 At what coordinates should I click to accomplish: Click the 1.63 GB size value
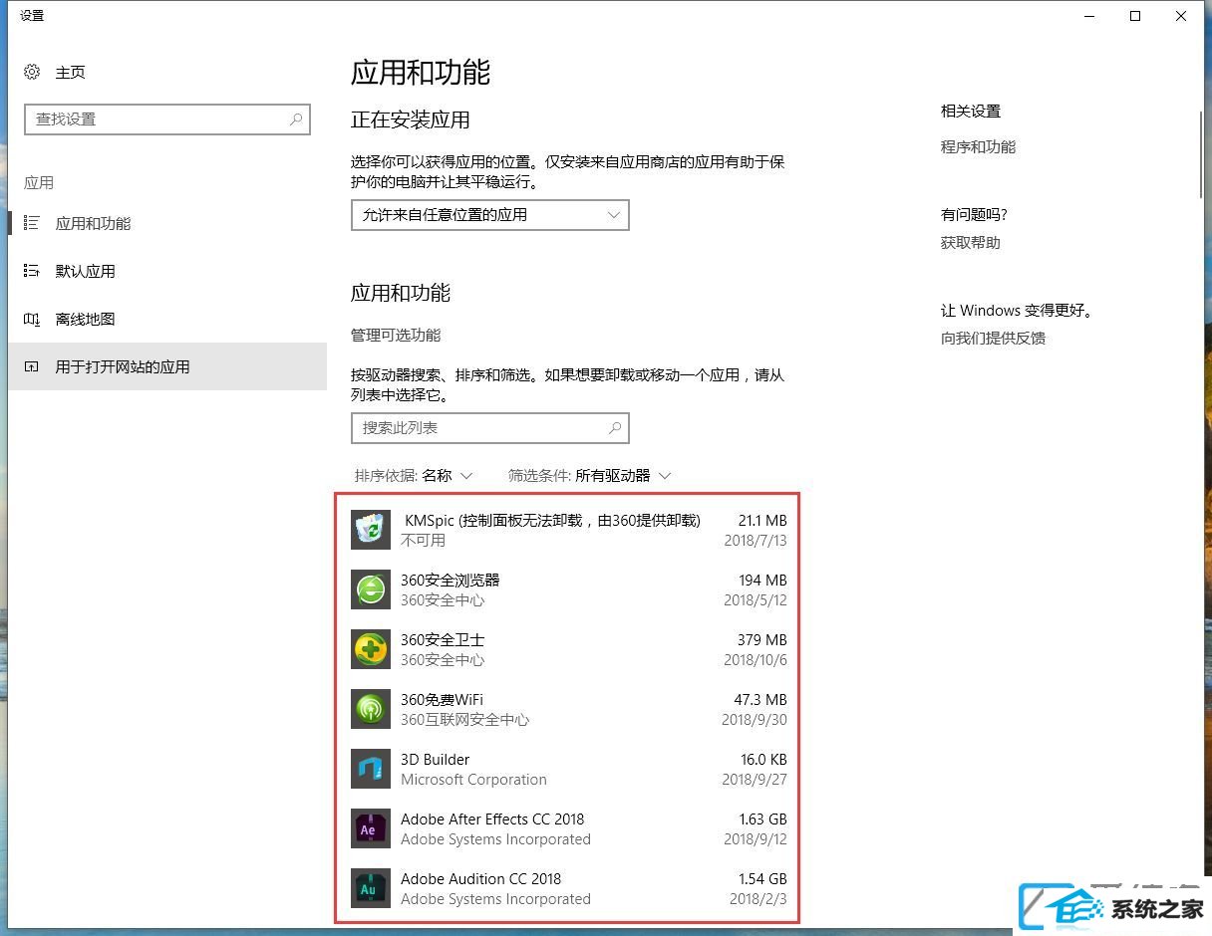(x=763, y=819)
